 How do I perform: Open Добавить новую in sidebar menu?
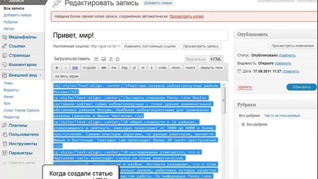[x=17, y=15]
